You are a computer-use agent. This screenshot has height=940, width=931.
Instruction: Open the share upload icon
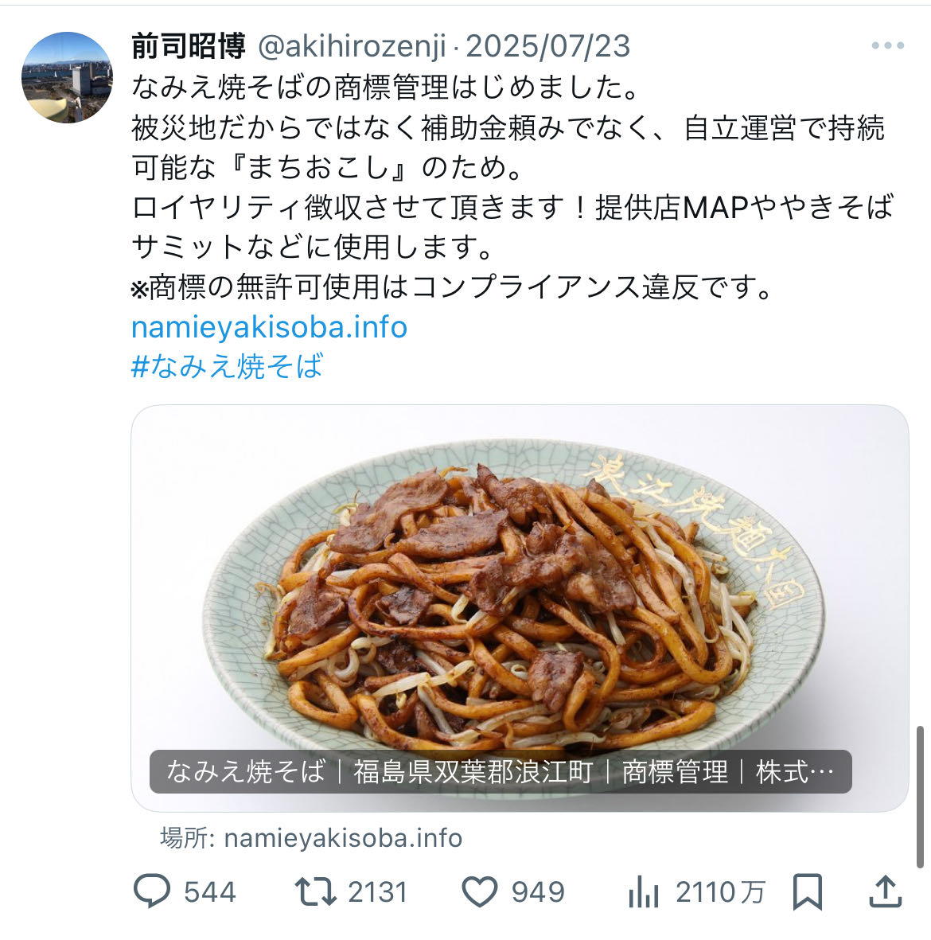point(886,891)
